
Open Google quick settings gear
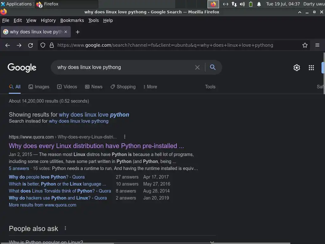click(x=297, y=68)
